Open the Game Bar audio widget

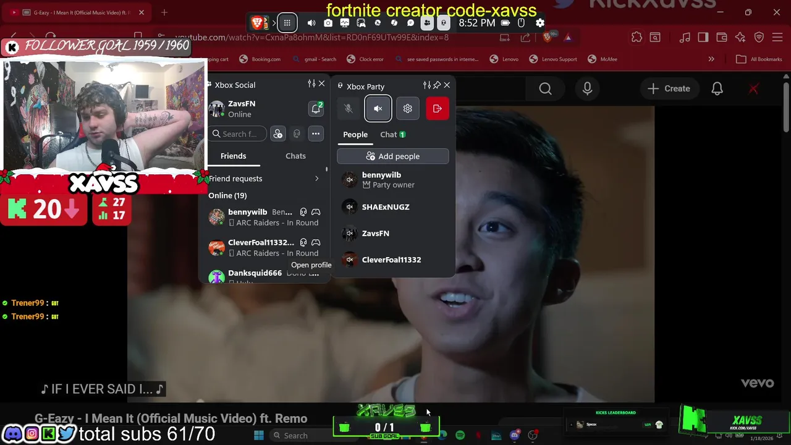[311, 23]
